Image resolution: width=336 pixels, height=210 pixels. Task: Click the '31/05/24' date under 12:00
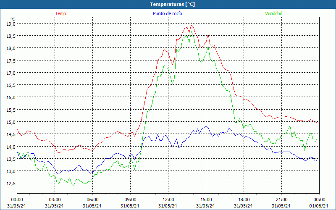pos(168,206)
